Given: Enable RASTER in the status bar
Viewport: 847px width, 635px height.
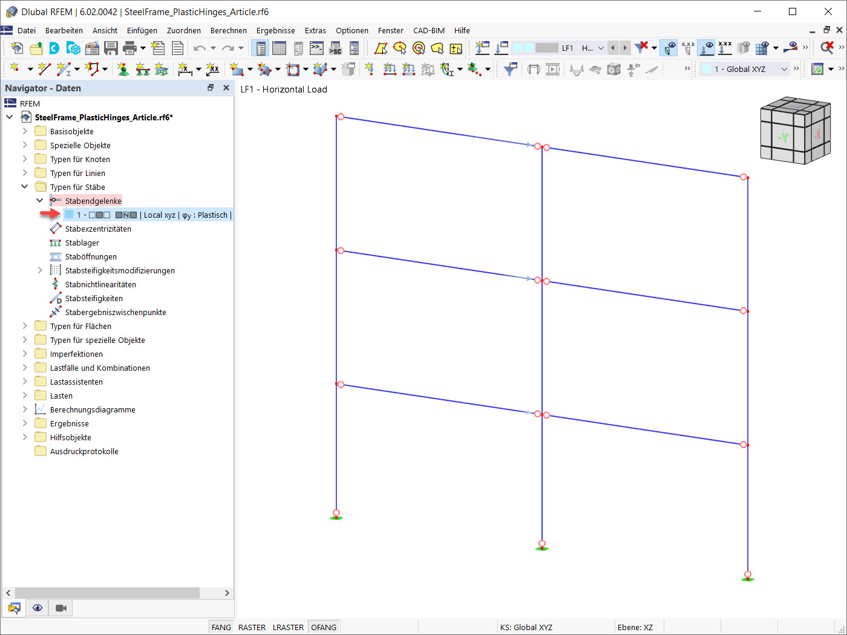Looking at the screenshot, I should coord(251,627).
